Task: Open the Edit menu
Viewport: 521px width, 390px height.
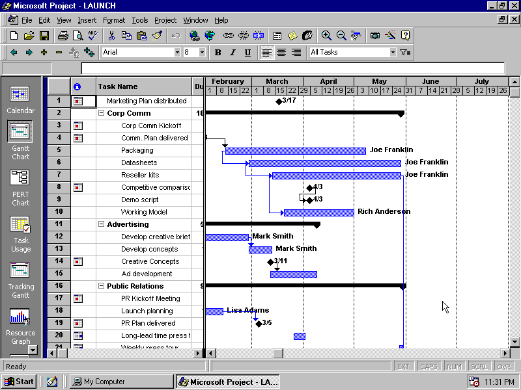Action: pyautogui.click(x=44, y=20)
